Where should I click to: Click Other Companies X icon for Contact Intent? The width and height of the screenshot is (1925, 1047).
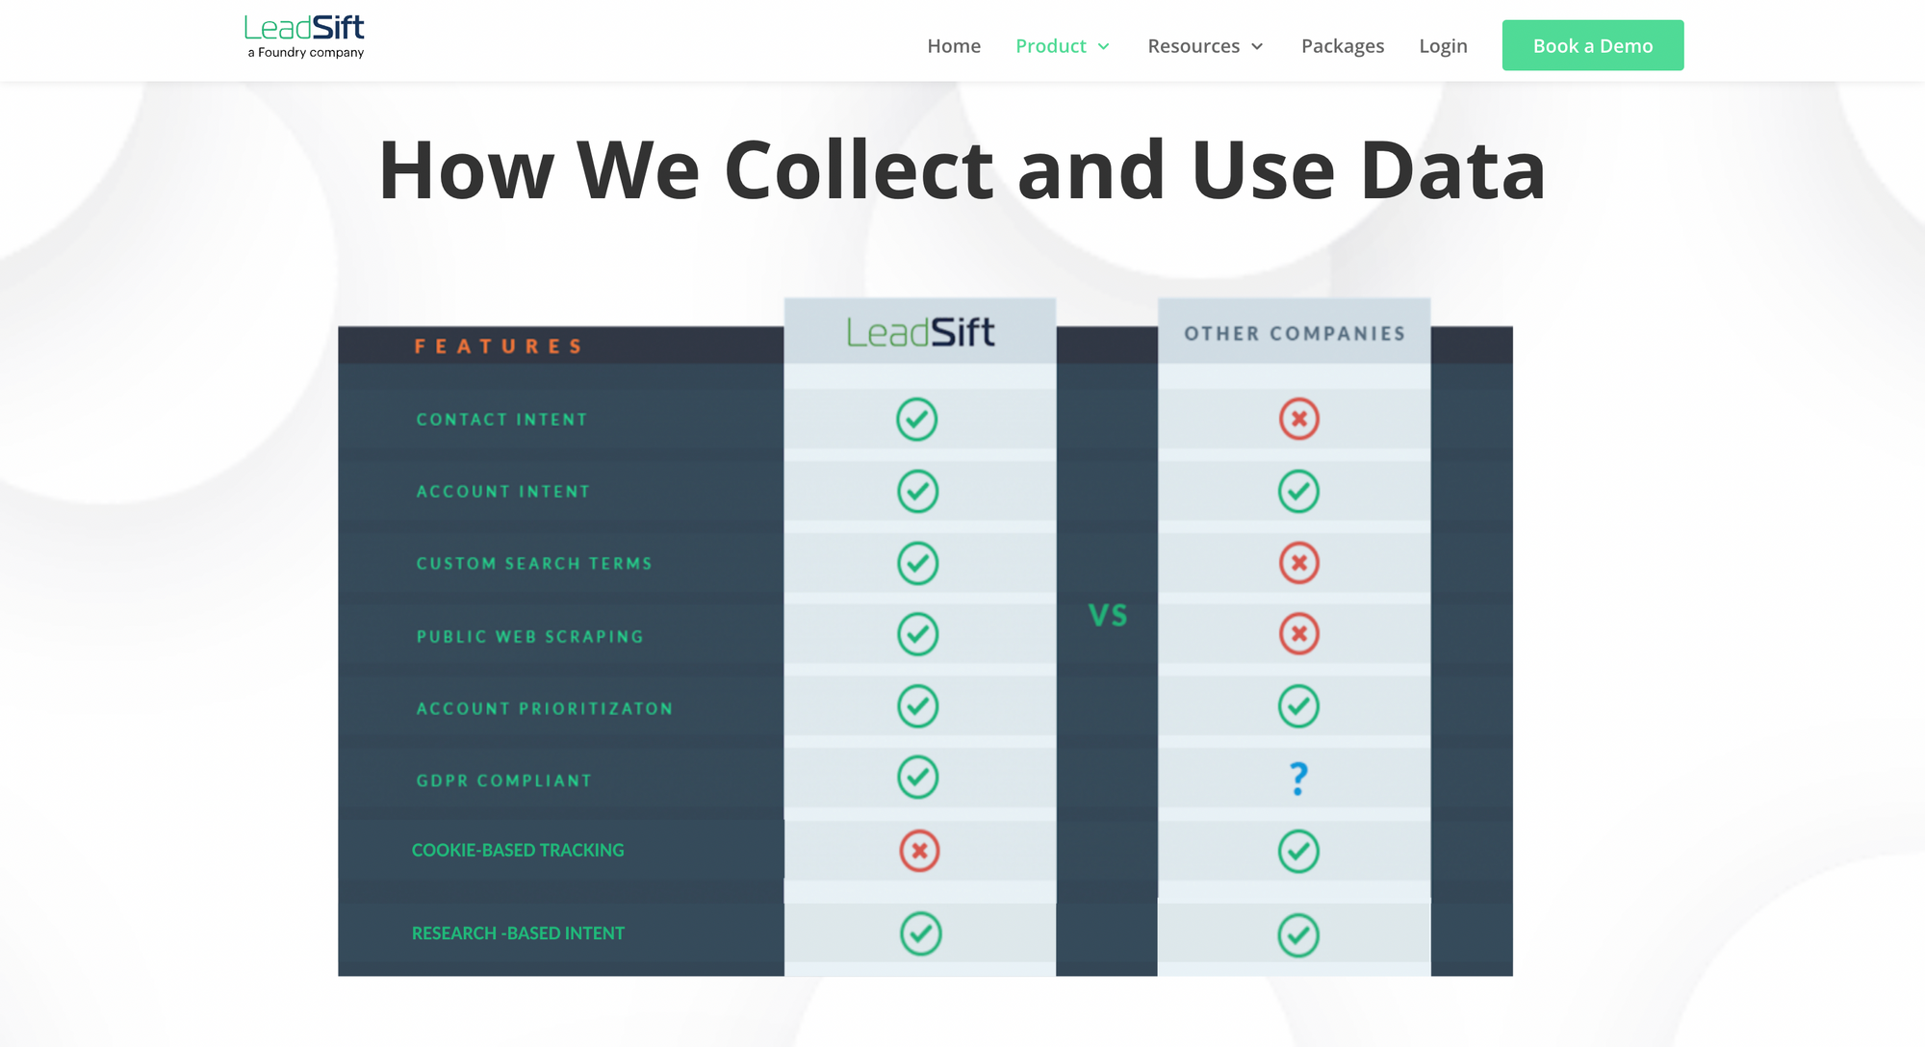pyautogui.click(x=1299, y=420)
